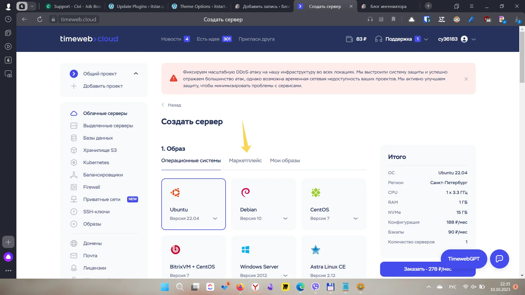The width and height of the screenshot is (525, 295).
Task: Click the wallet balance 83 ₽ icon
Action: click(x=349, y=39)
